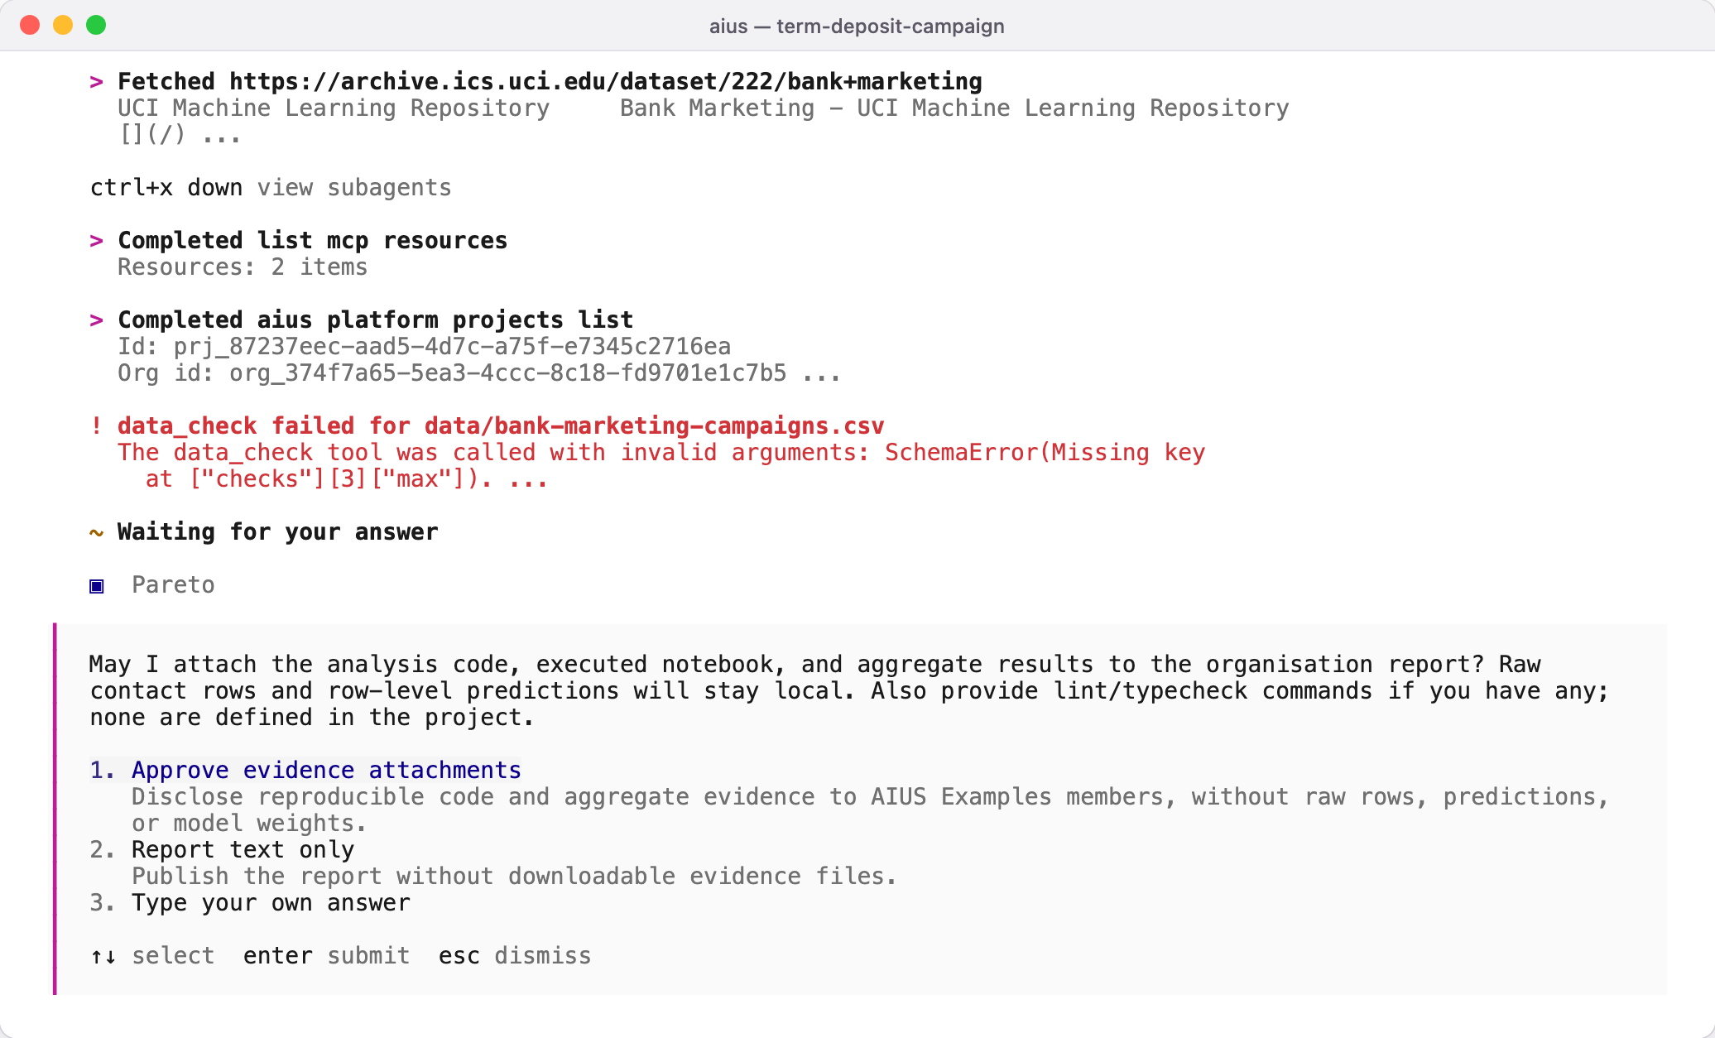Screen dimensions: 1715x1038
Task: Click the project Id prj_87237eec line
Action: [424, 346]
